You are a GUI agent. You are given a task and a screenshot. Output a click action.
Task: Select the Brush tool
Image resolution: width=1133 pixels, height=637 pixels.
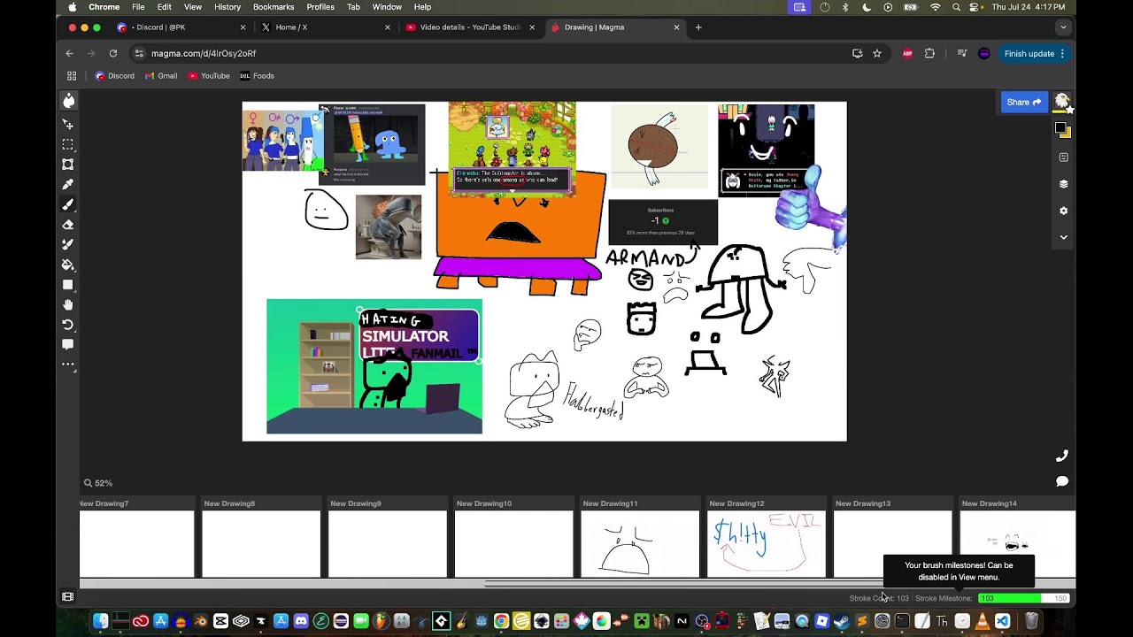68,204
